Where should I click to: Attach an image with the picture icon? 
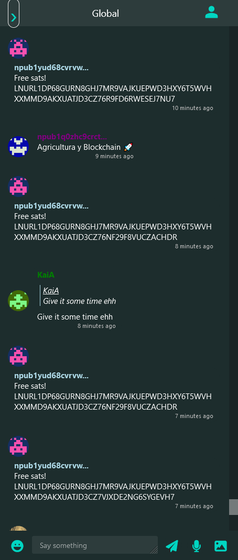tap(221, 545)
